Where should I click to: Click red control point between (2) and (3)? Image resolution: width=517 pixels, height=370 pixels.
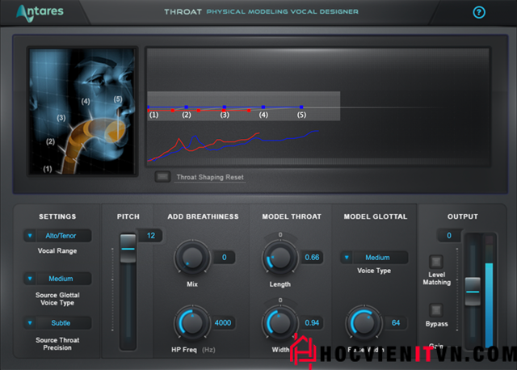[198, 111]
